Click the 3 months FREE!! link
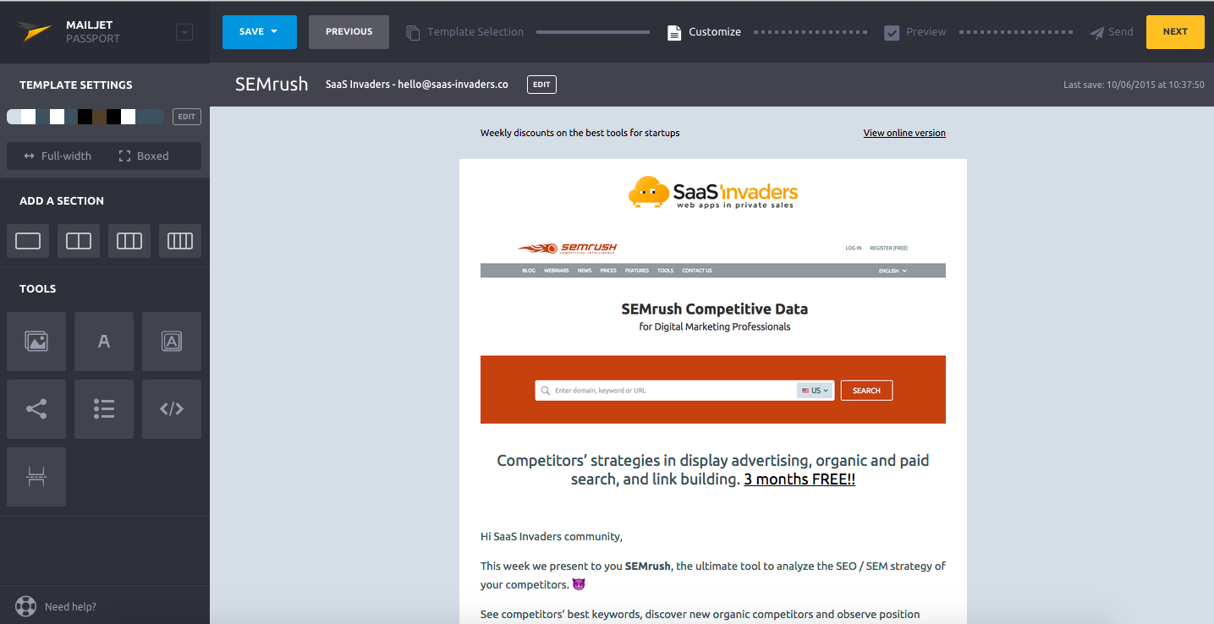This screenshot has height=624, width=1214. click(x=799, y=479)
